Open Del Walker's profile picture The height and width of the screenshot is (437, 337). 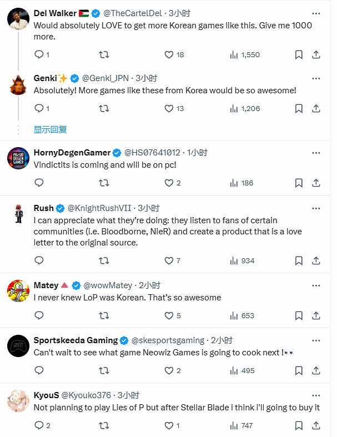[18, 19]
